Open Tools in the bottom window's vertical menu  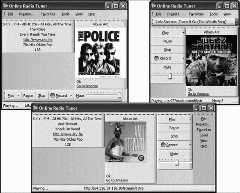(x=204, y=135)
